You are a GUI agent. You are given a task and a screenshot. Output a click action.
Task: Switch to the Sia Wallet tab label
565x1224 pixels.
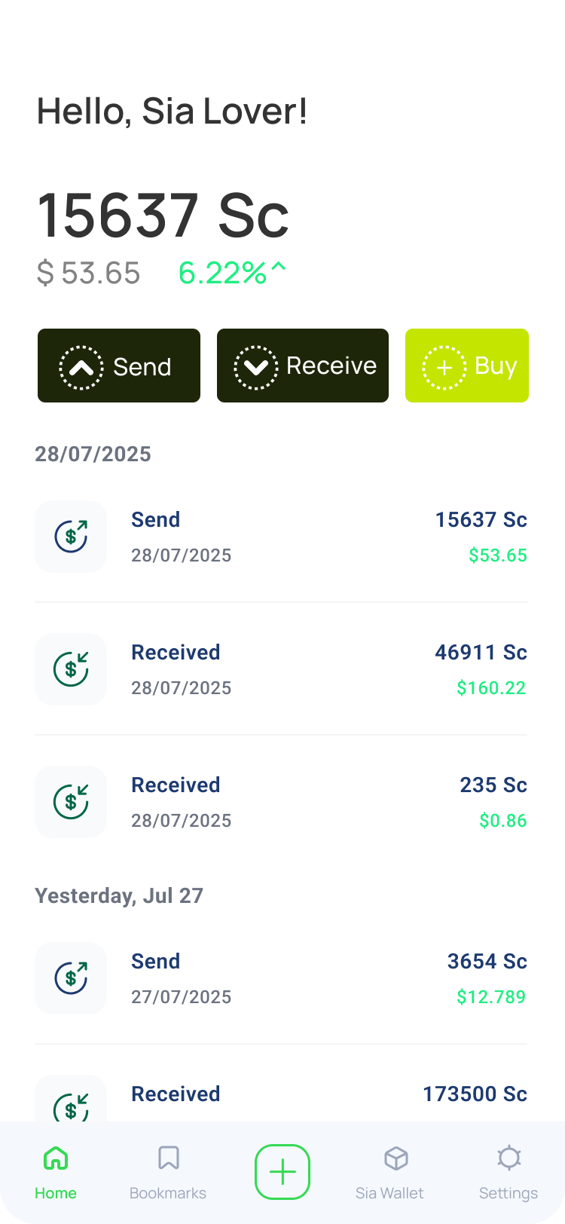[x=389, y=1193]
